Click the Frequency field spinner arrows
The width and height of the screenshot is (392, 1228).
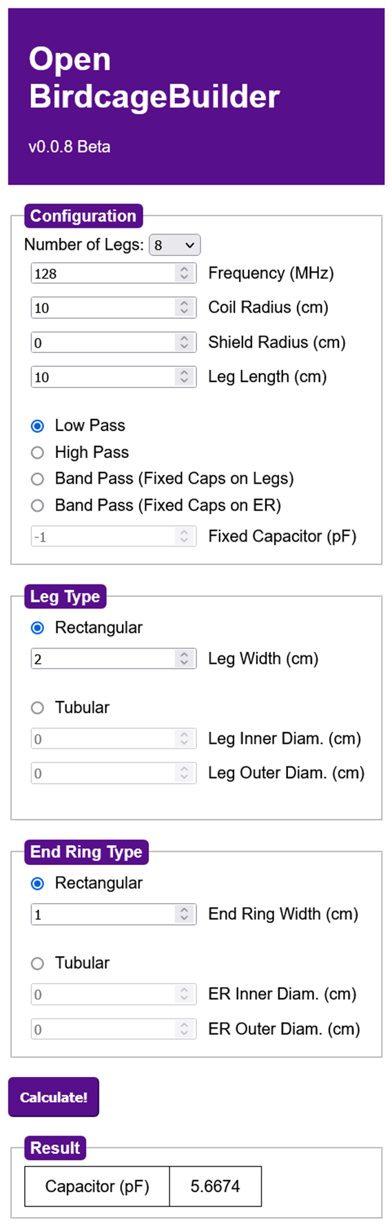[x=184, y=273]
